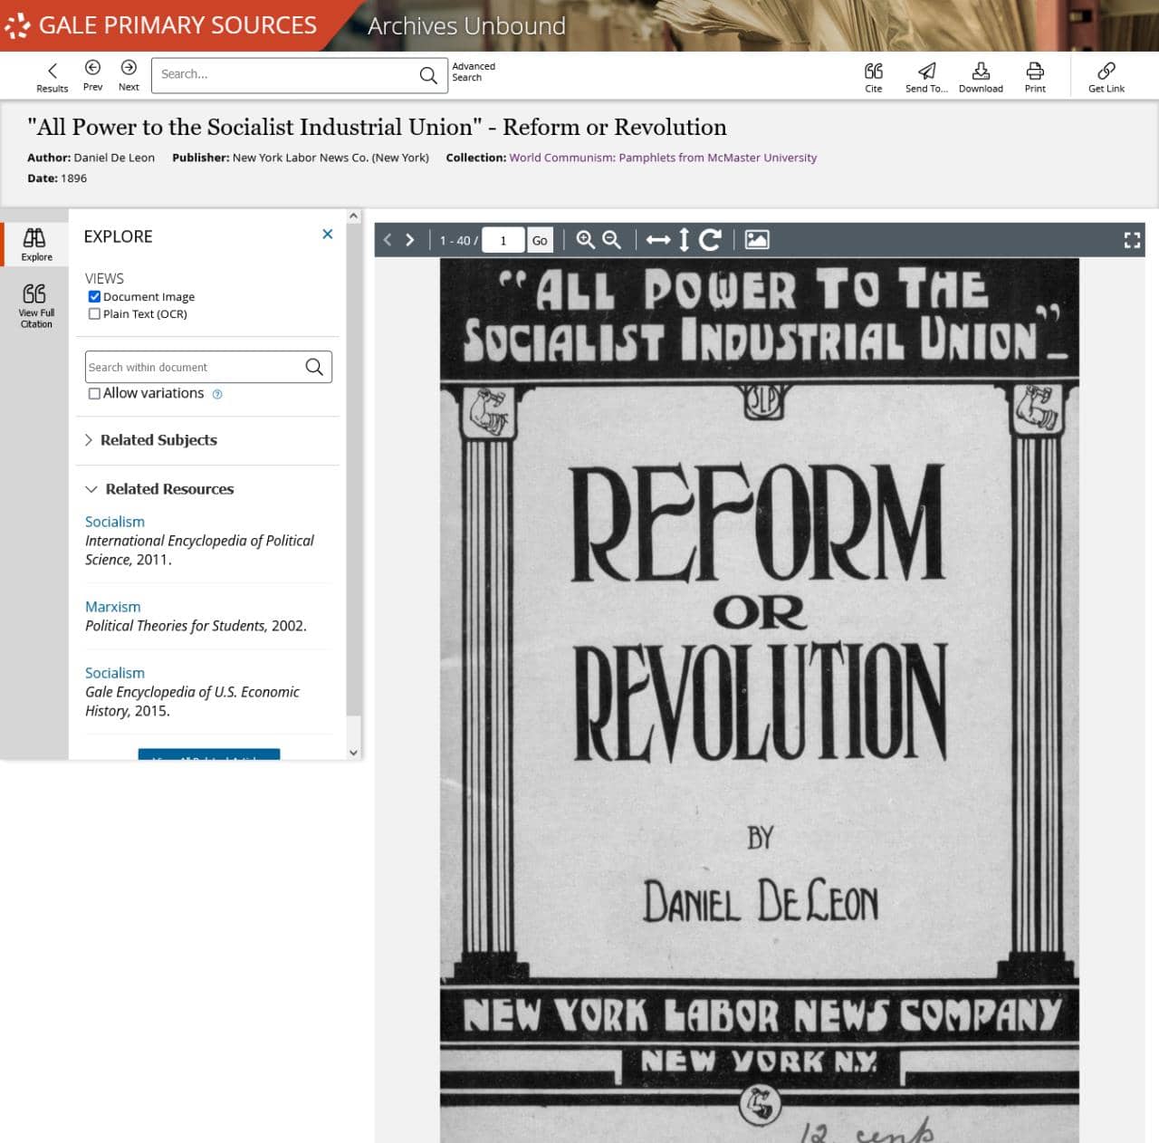This screenshot has height=1143, width=1159.
Task: Expand the Related Subjects section
Action: click(151, 440)
